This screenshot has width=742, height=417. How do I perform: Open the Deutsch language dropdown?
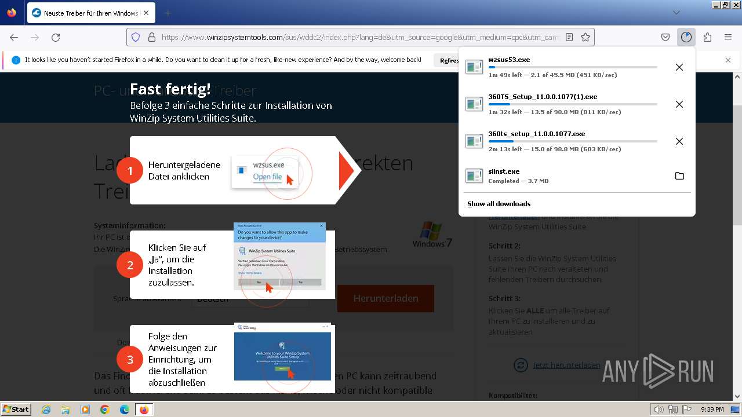(x=250, y=299)
